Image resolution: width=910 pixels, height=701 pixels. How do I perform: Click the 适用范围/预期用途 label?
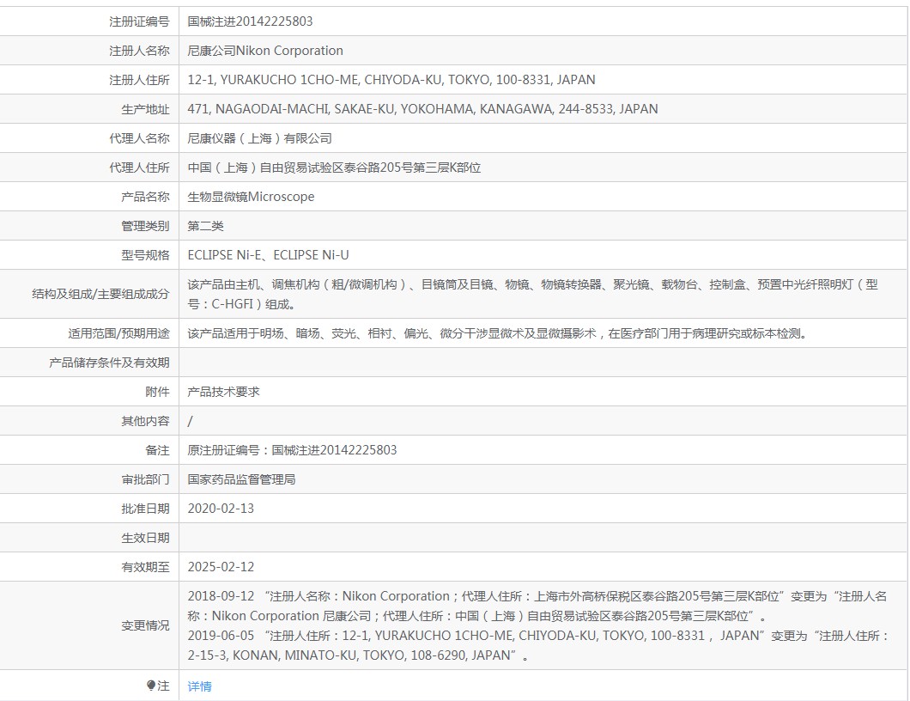[119, 333]
